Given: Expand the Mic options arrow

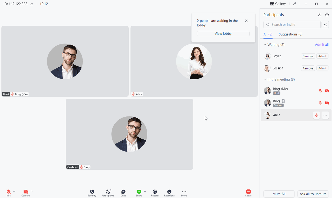Looking at the screenshot, I should (x=14, y=192).
